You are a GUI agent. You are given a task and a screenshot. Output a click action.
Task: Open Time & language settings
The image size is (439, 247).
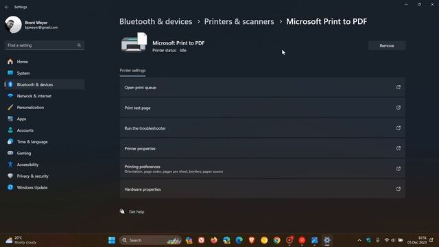44,142
